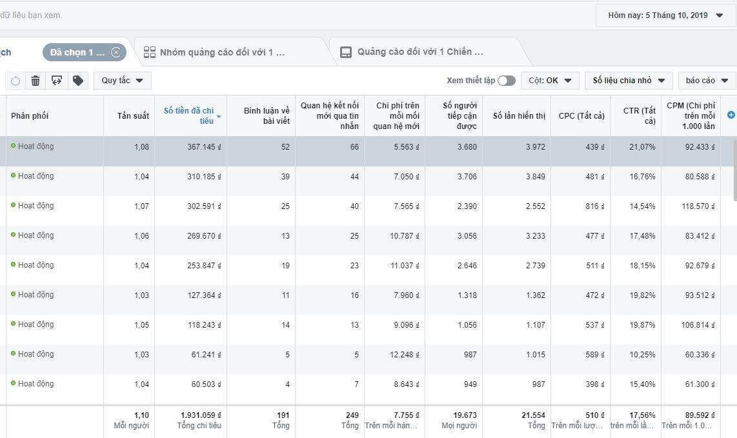The height and width of the screenshot is (438, 737).
Task: Click total reach '19.673'
Action: tap(465, 415)
